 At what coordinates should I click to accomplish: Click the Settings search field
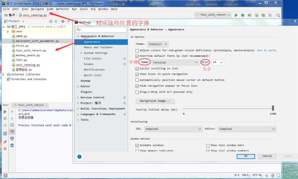coord(101,29)
